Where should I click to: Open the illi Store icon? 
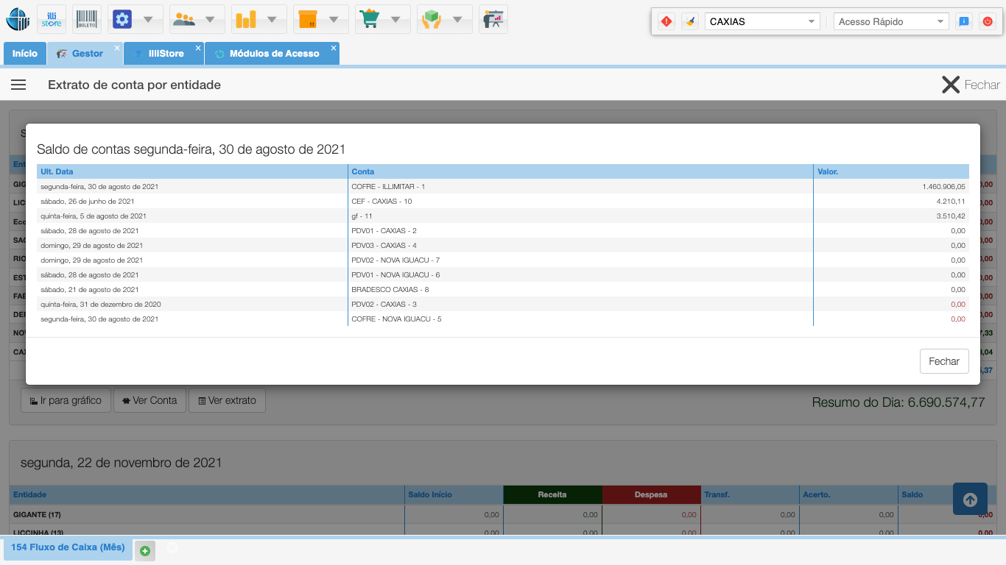click(x=52, y=19)
